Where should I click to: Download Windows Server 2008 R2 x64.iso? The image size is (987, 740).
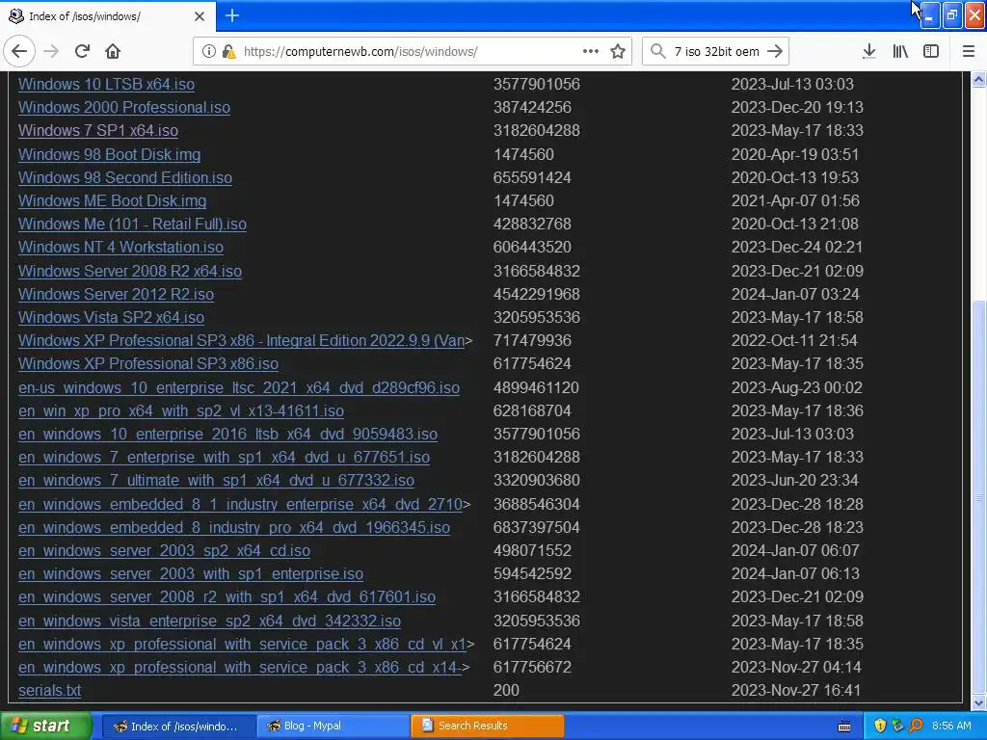point(130,271)
